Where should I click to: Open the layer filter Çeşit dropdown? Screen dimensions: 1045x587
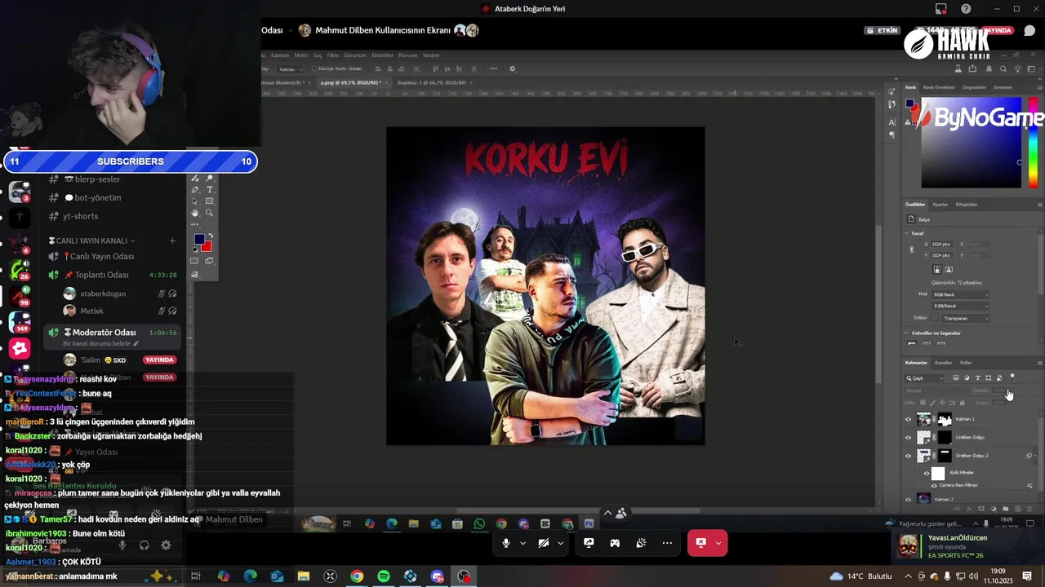(x=924, y=377)
